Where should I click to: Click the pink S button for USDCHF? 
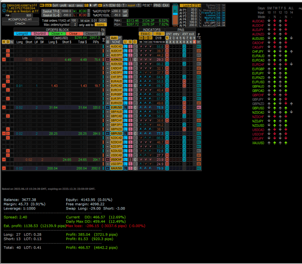[x=130, y=160]
